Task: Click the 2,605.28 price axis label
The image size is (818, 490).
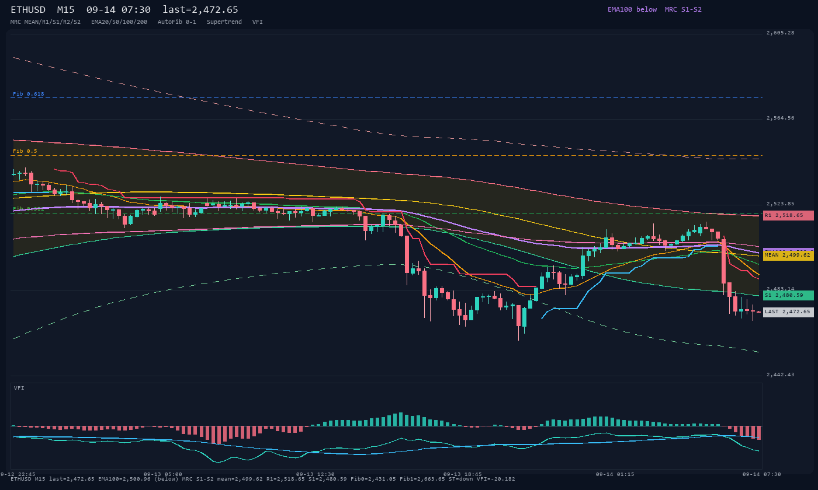Action: pyautogui.click(x=781, y=33)
